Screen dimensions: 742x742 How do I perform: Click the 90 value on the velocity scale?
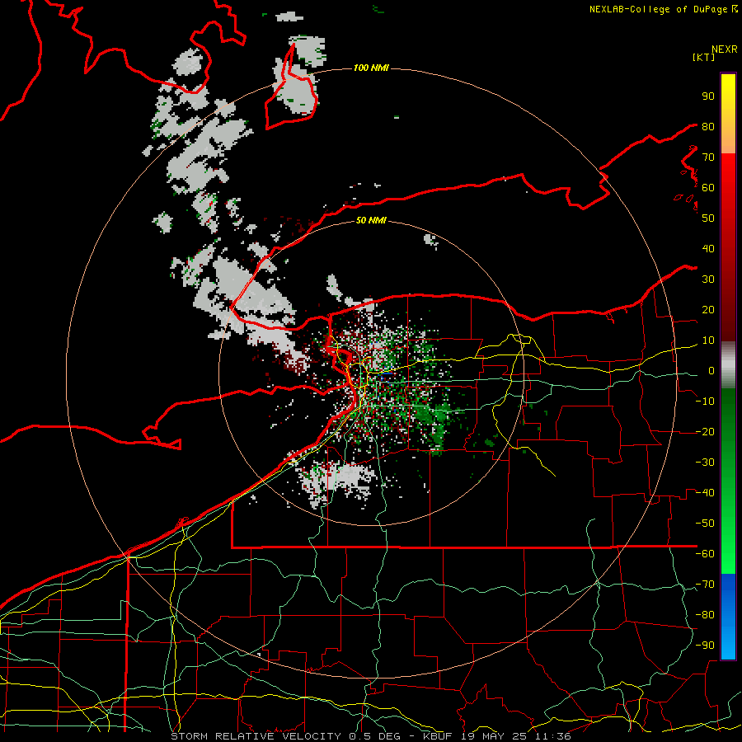708,96
